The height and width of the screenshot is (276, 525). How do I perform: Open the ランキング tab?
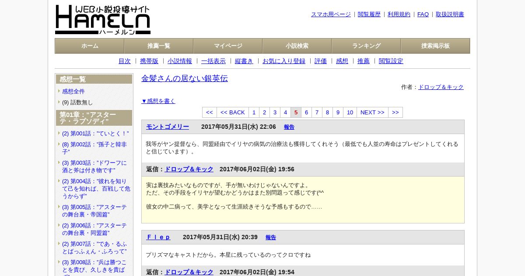tap(366, 46)
